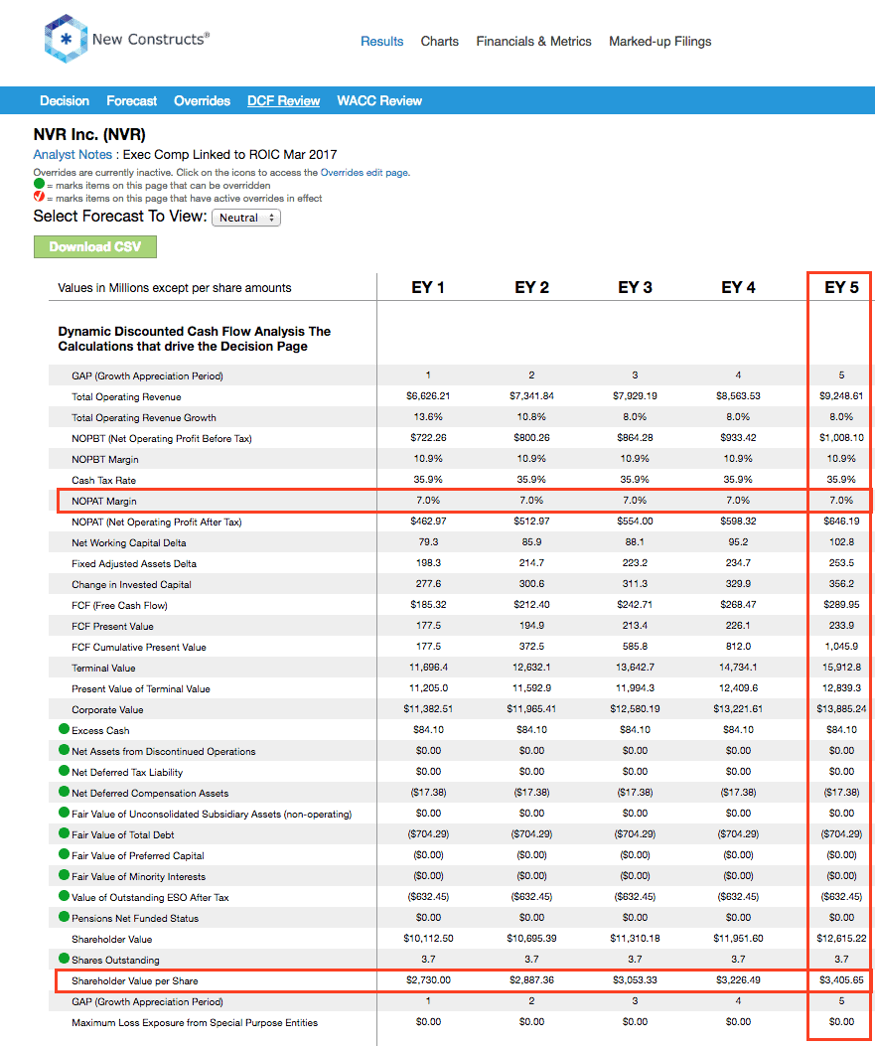Click the override icon for Net Deferred Tax Liability
The height and width of the screenshot is (1046, 875).
(64, 771)
